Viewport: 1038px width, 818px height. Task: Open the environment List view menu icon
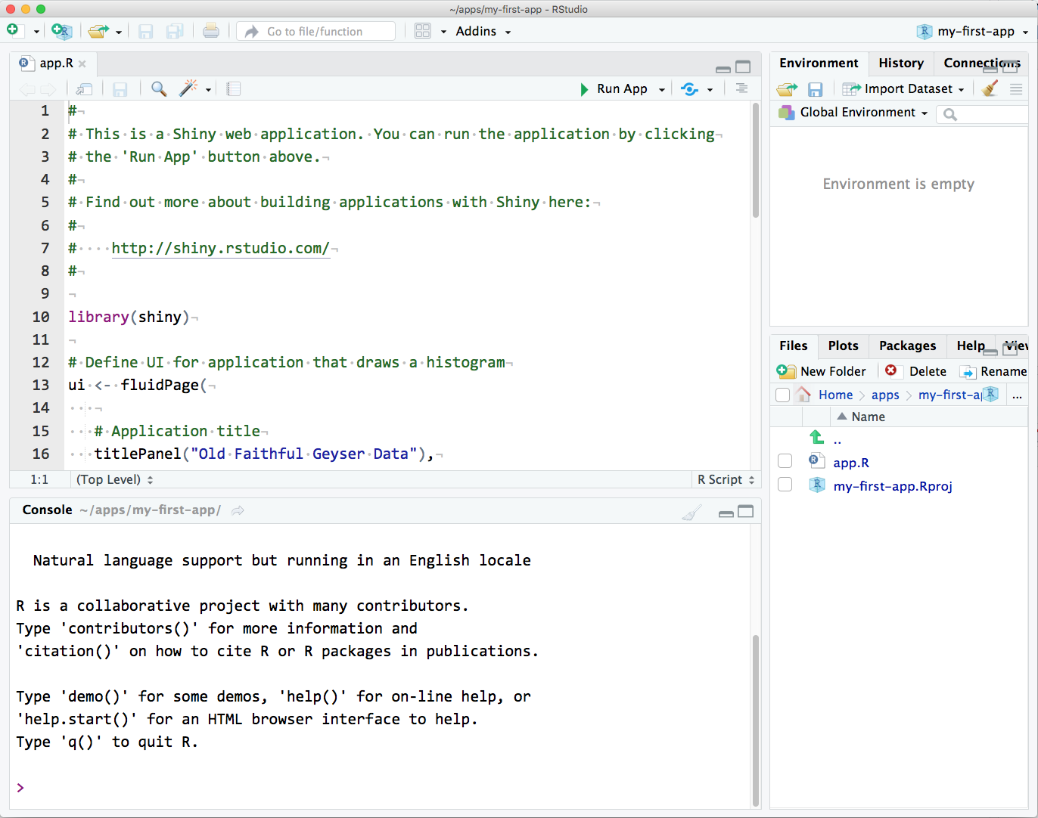(1016, 89)
